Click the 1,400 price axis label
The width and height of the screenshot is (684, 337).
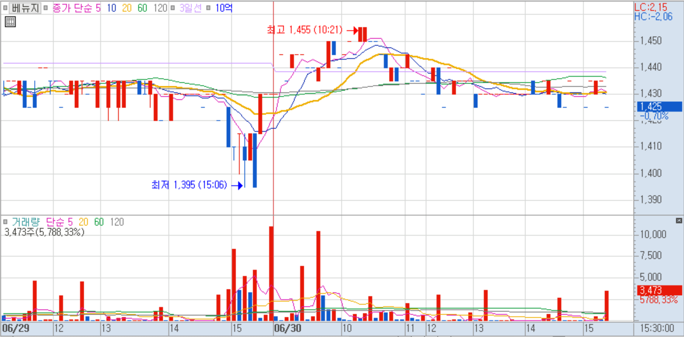(650, 173)
